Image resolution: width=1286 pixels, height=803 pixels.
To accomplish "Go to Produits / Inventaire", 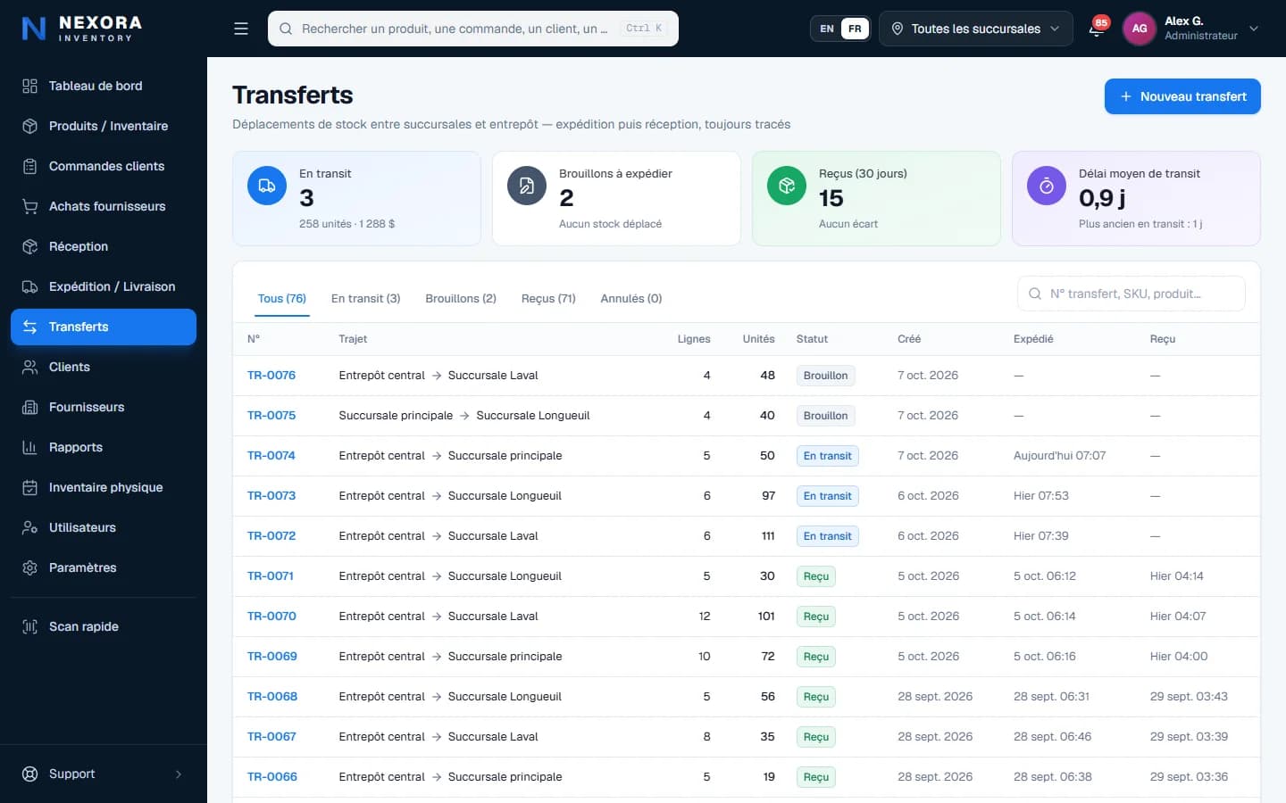I will (x=104, y=126).
